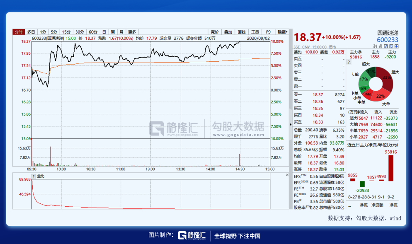The image size is (412, 244).
Task: Click the 融 margin trading marker
Action: [x=375, y=46]
